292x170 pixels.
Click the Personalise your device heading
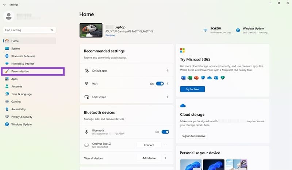point(200,153)
